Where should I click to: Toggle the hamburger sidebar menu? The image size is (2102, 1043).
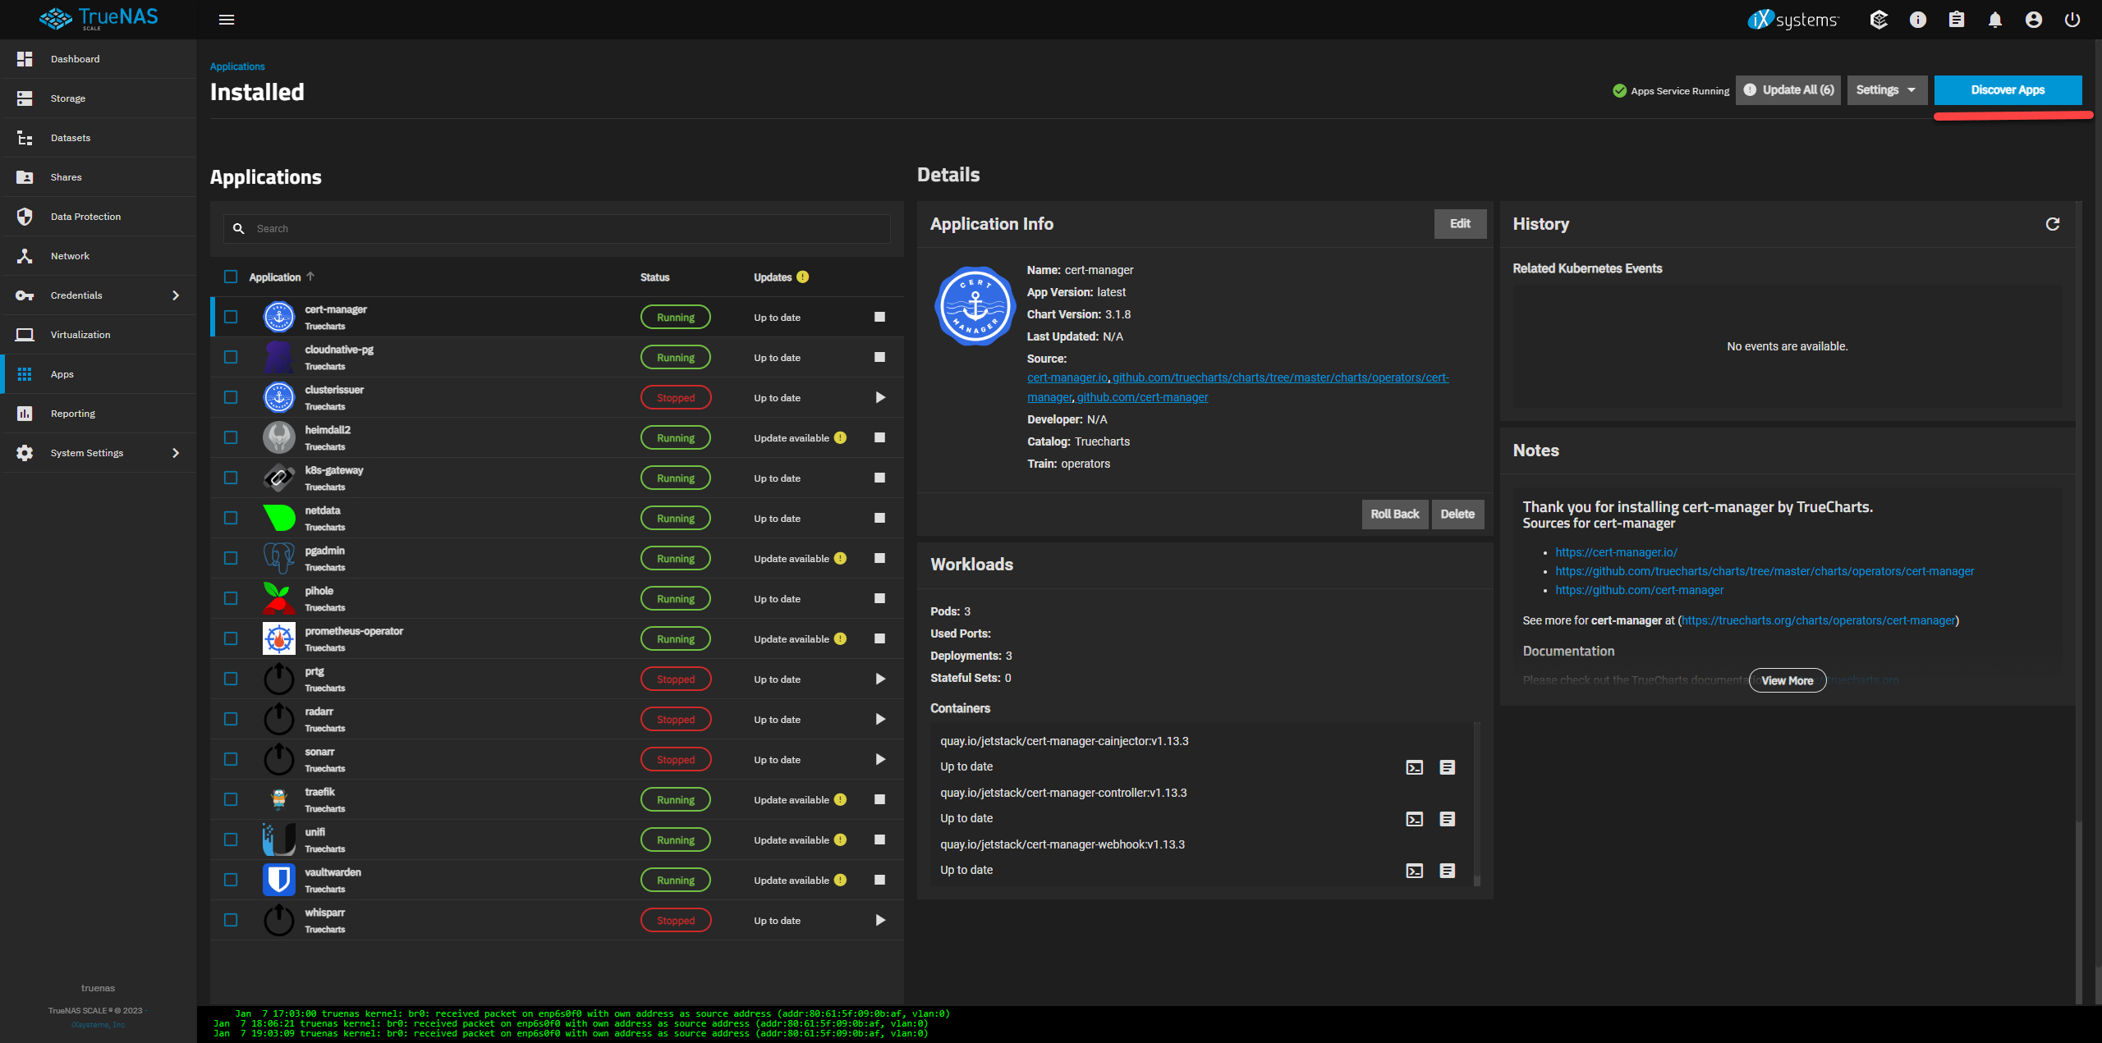227,20
